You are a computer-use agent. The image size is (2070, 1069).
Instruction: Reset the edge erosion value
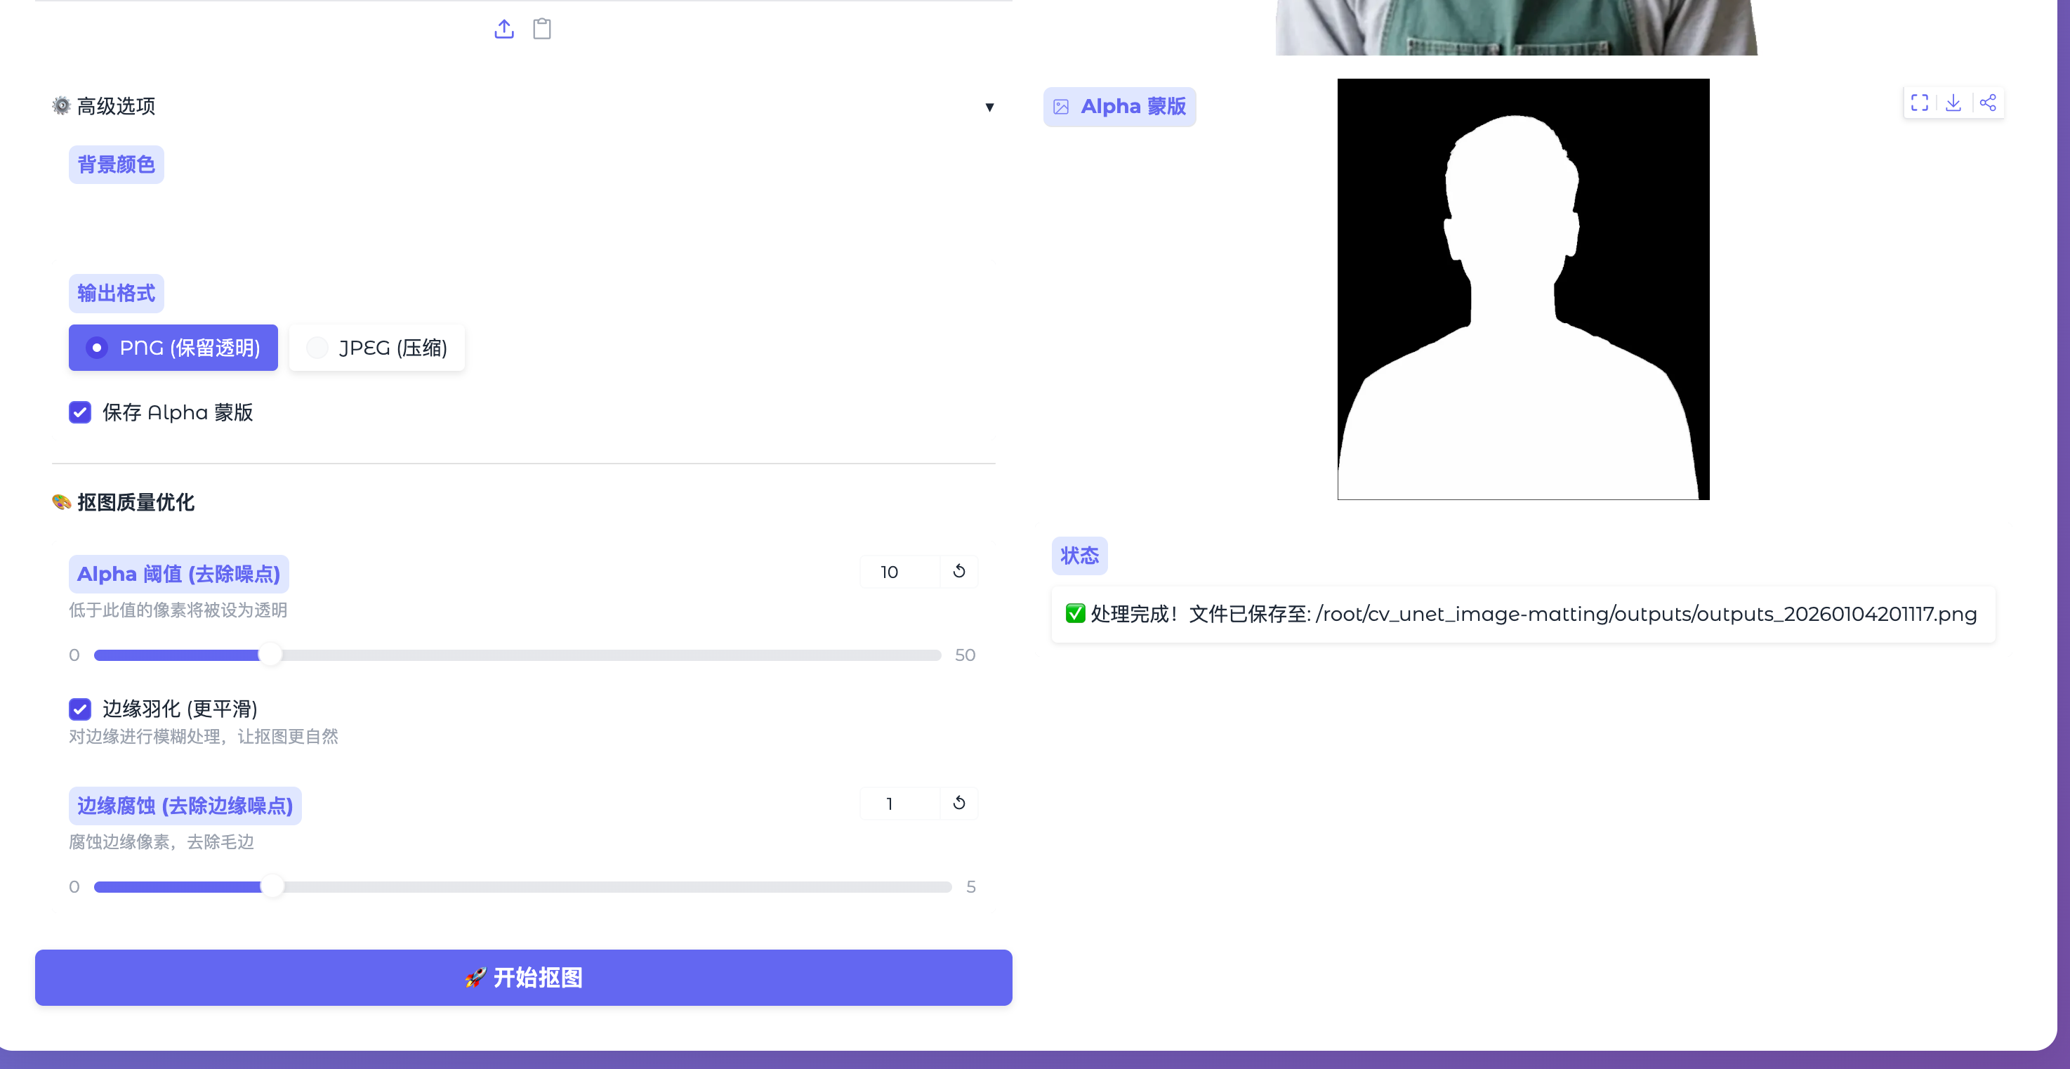[958, 803]
